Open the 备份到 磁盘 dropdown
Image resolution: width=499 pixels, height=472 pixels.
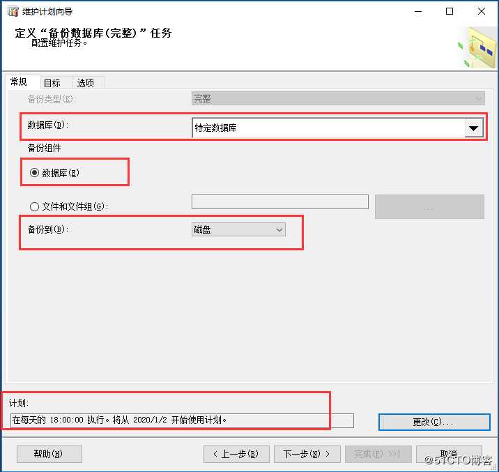(238, 229)
